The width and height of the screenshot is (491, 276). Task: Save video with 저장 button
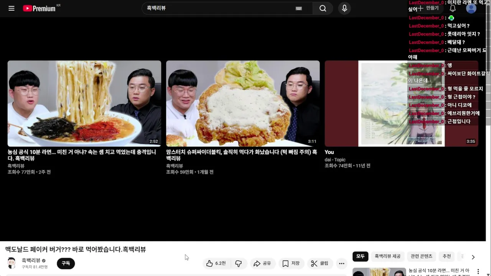[x=291, y=263]
